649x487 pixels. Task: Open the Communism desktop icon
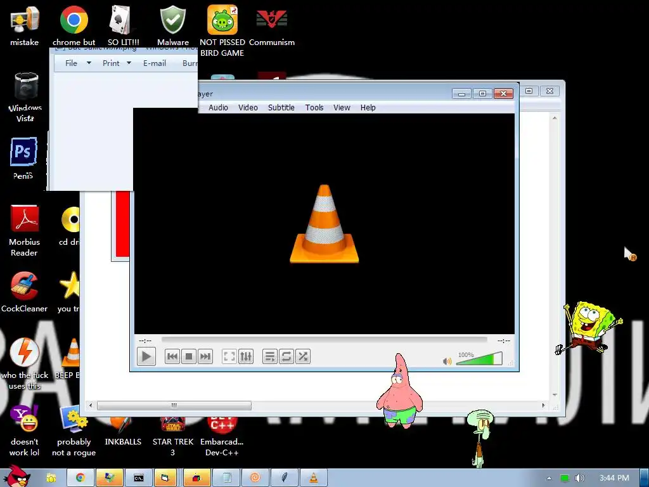pyautogui.click(x=271, y=25)
